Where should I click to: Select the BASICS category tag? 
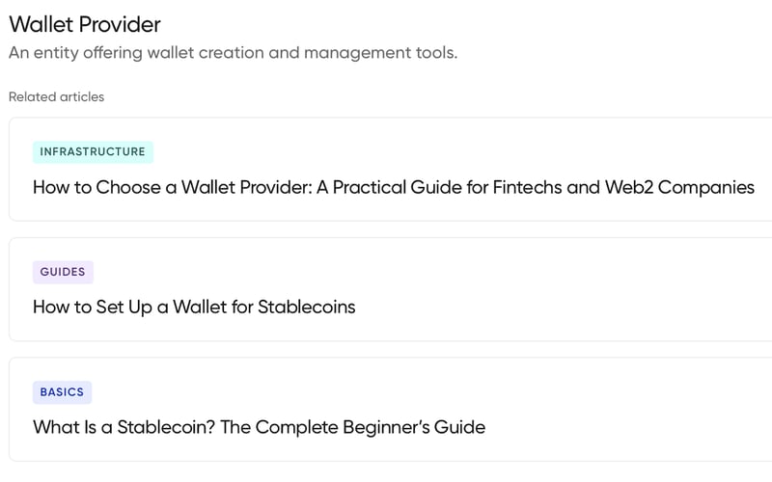[x=62, y=392]
